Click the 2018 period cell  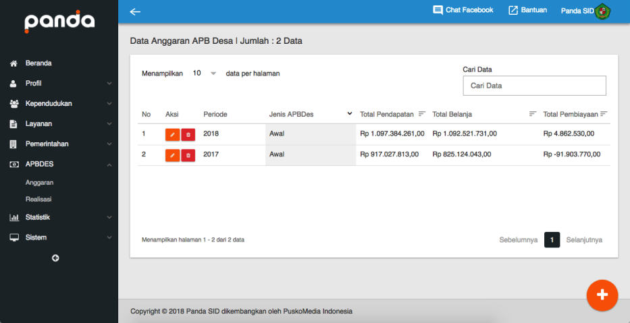(211, 134)
